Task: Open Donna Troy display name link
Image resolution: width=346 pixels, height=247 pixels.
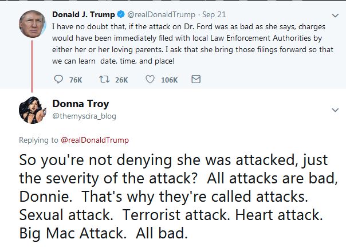Action: click(81, 104)
